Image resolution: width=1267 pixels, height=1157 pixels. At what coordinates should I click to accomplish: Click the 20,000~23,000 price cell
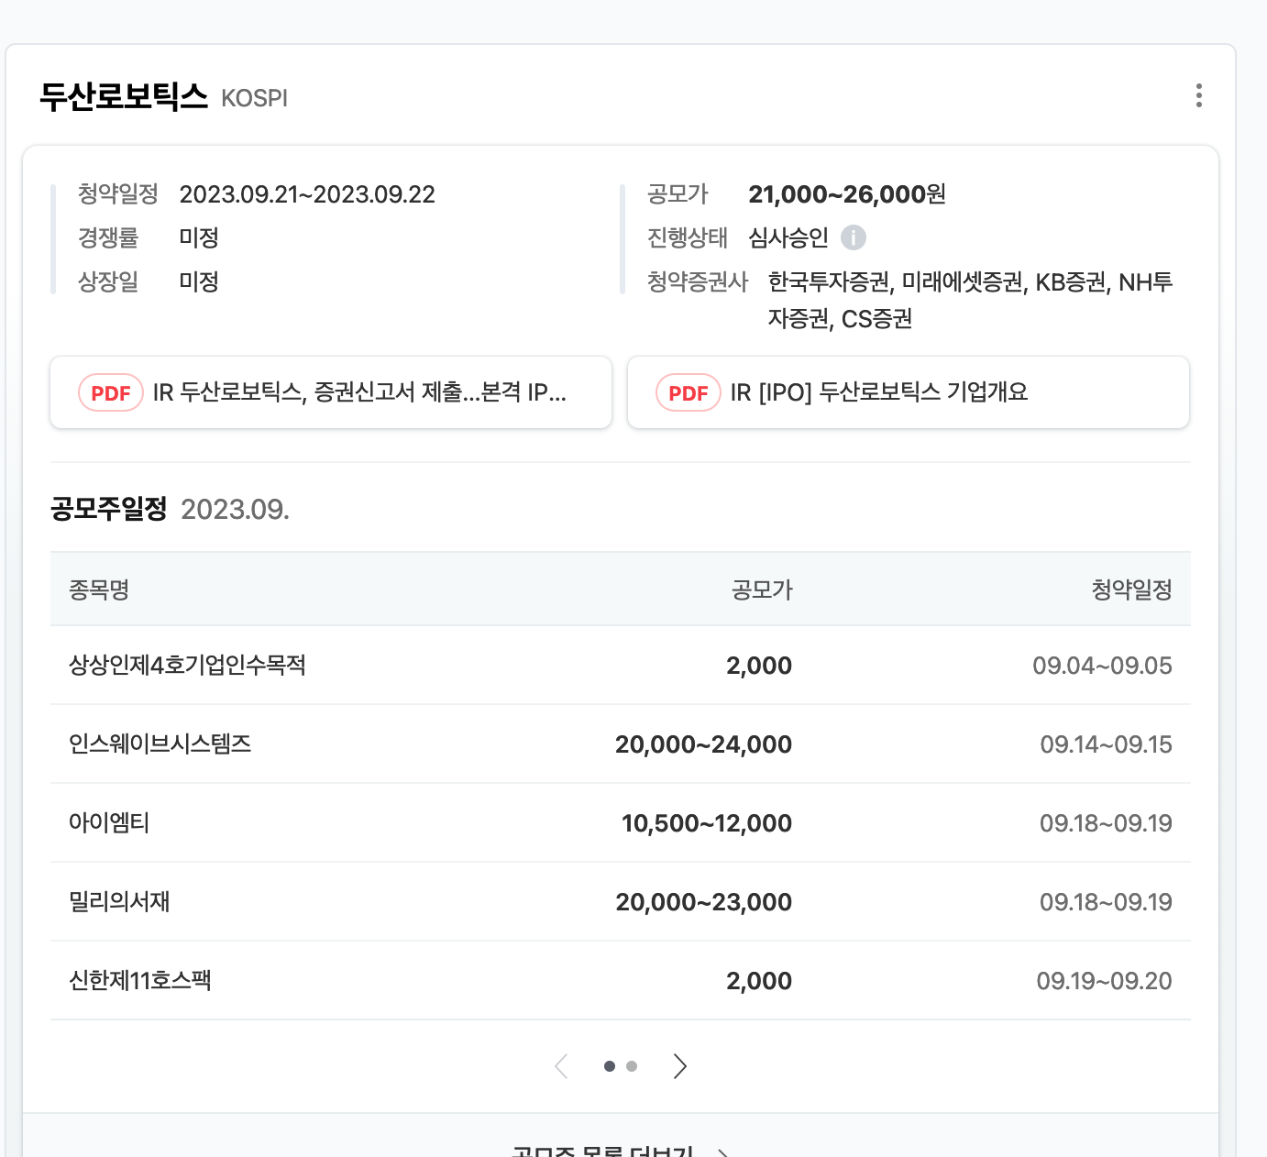tap(704, 902)
